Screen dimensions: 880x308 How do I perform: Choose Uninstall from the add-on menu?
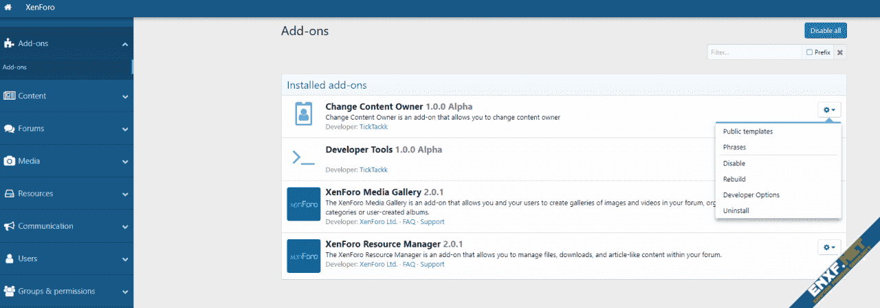tap(736, 210)
